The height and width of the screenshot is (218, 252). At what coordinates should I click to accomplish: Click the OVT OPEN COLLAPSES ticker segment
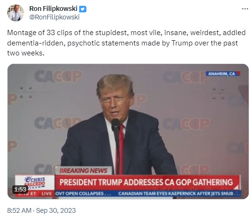coord(83,194)
